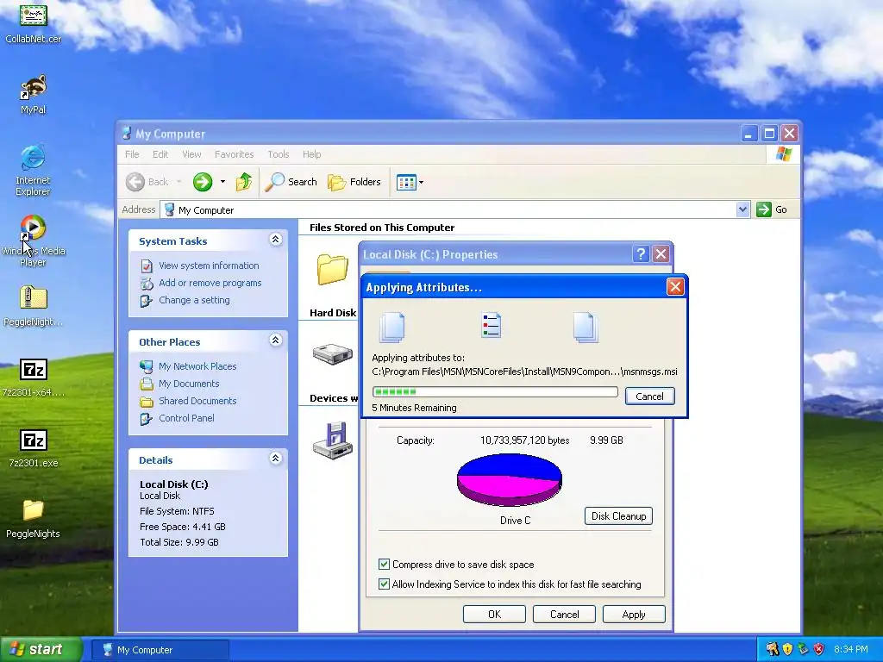Viewport: 883px width, 662px height.
Task: Open the Views dropdown arrow
Action: (421, 183)
